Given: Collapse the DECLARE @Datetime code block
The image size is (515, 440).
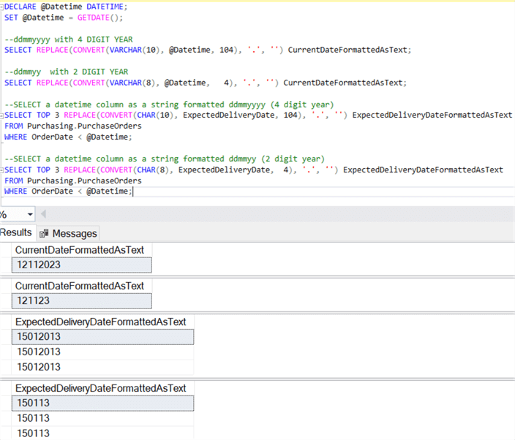Looking at the screenshot, I should (x=2, y=6).
